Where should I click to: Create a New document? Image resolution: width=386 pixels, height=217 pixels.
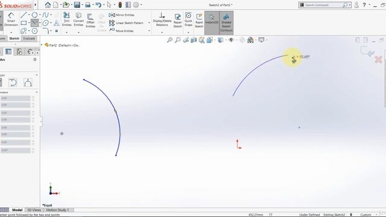(56, 5)
